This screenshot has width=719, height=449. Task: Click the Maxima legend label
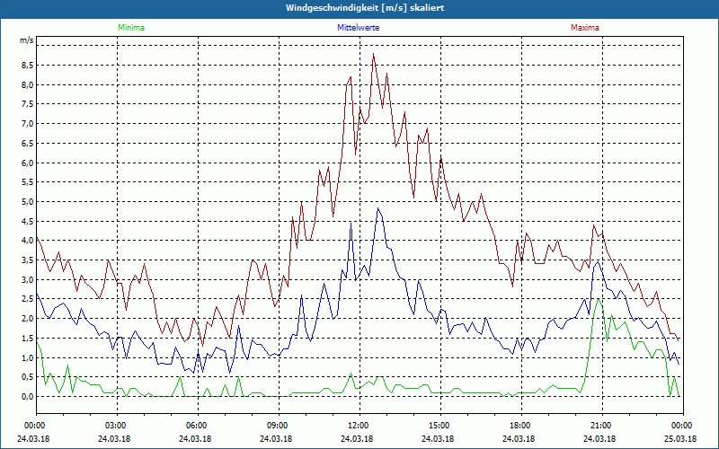click(x=585, y=28)
